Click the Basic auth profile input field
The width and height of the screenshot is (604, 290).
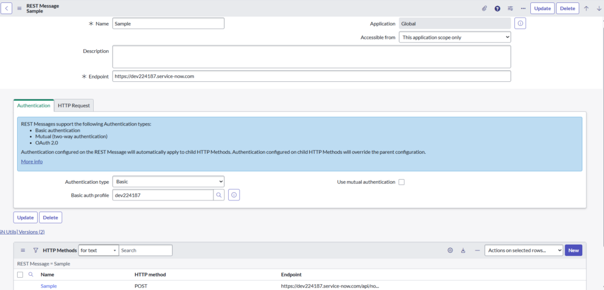coord(163,195)
